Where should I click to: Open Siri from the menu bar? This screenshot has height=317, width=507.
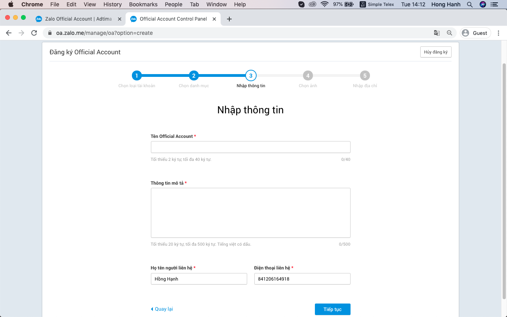click(482, 4)
